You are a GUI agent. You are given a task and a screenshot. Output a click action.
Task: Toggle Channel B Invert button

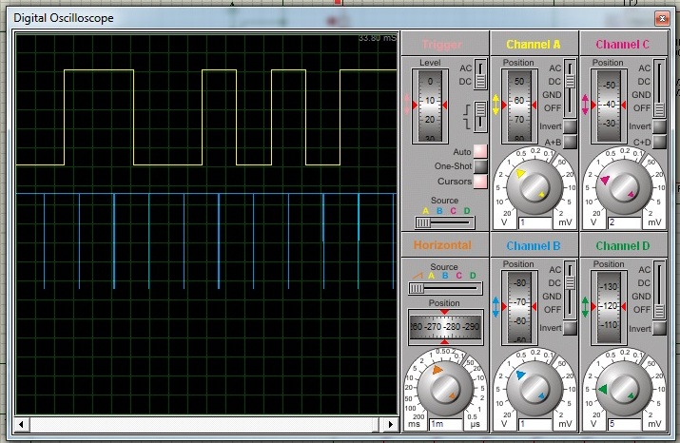click(570, 328)
